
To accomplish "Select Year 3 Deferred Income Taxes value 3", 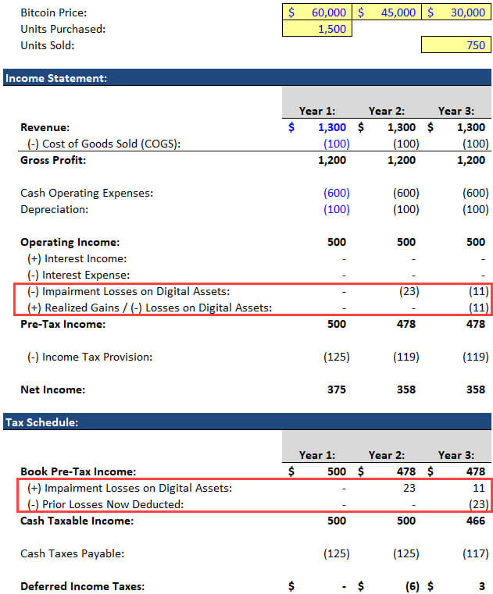I will point(481,586).
